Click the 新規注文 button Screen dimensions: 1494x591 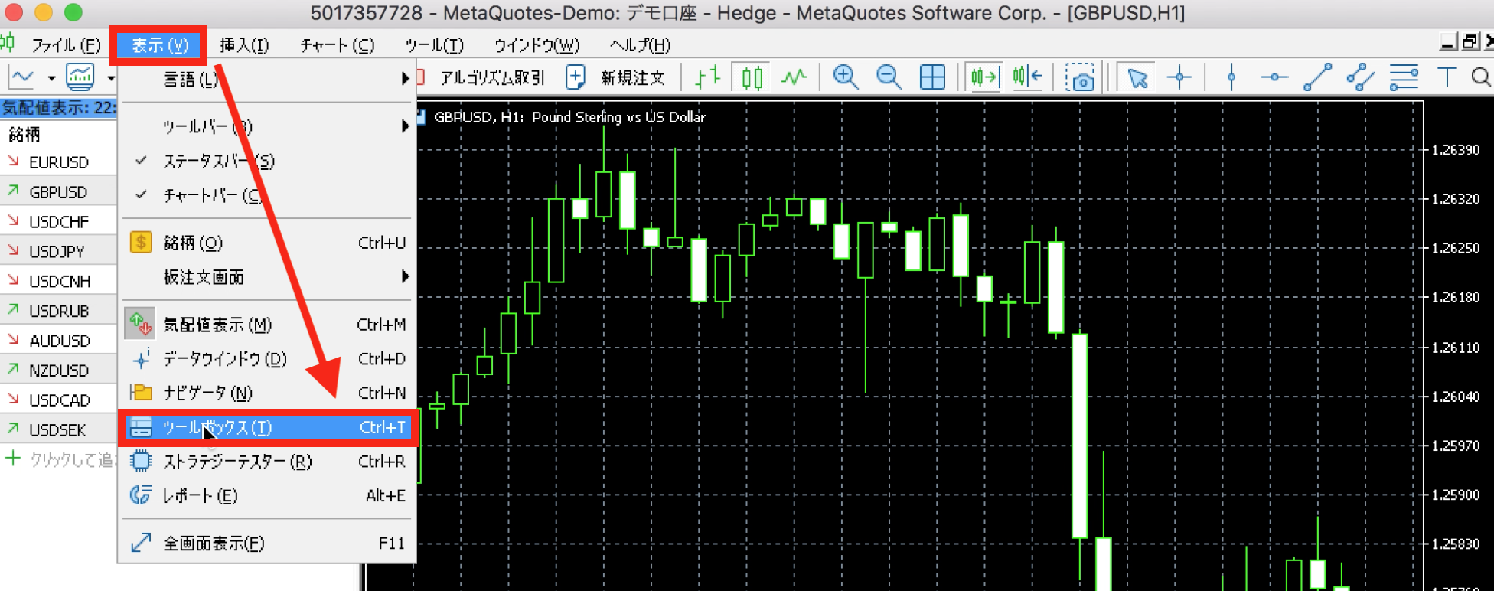632,77
